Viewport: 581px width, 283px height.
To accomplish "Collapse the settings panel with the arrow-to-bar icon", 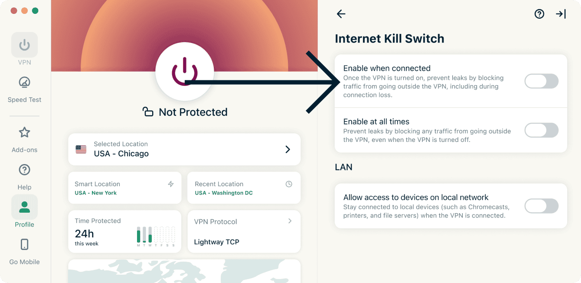I will coord(561,14).
